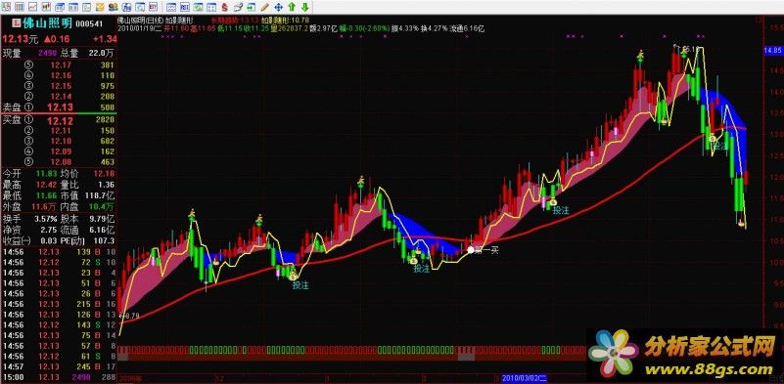
Task: Click the first toolbar icon at far left
Action: click(x=6, y=7)
